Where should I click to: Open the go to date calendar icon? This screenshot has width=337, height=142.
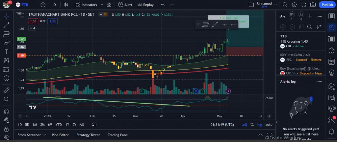point(94,124)
